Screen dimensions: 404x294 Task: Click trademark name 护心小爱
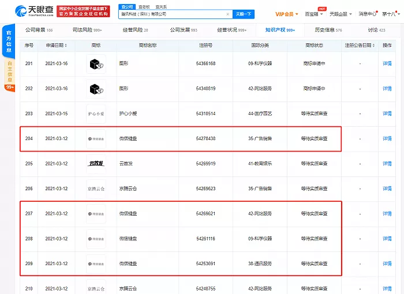pyautogui.click(x=128, y=114)
